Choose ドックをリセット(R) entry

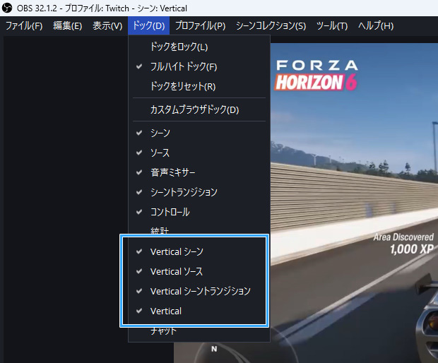(199, 86)
